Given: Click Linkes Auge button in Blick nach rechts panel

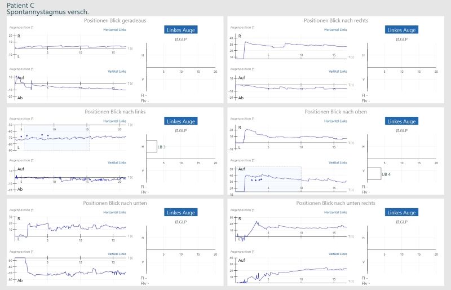Looking at the screenshot, I should [x=401, y=30].
